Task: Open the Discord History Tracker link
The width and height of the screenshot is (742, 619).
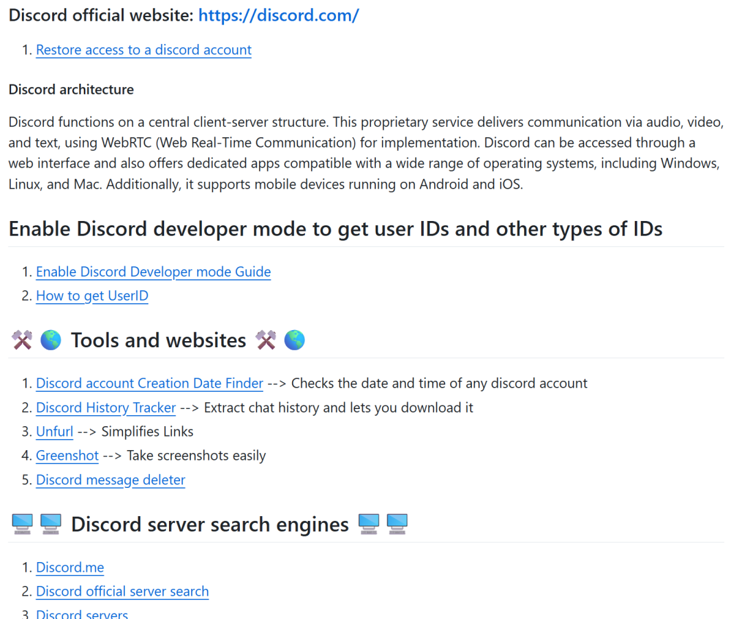Action: click(x=106, y=408)
